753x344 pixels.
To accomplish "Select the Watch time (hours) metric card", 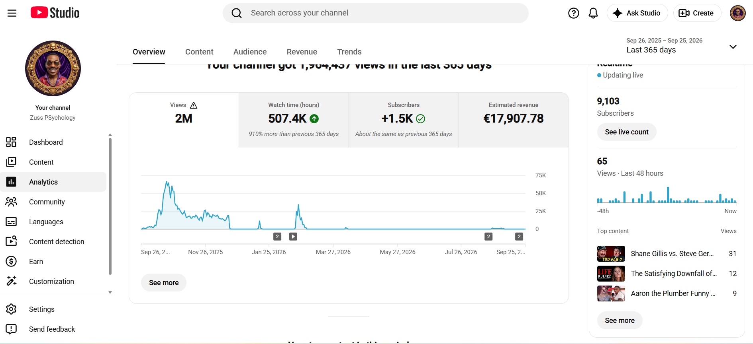I will coord(294,120).
